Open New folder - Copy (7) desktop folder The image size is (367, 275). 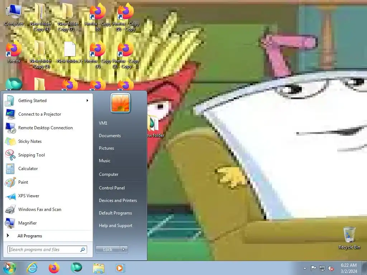69,17
